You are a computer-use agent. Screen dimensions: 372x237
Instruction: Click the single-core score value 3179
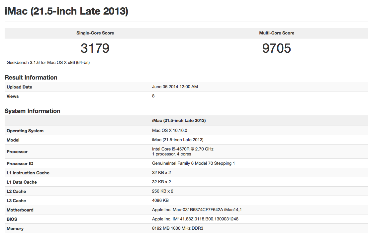95,48
